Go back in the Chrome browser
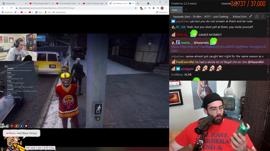The height and width of the screenshot is (151, 270). (3, 8)
